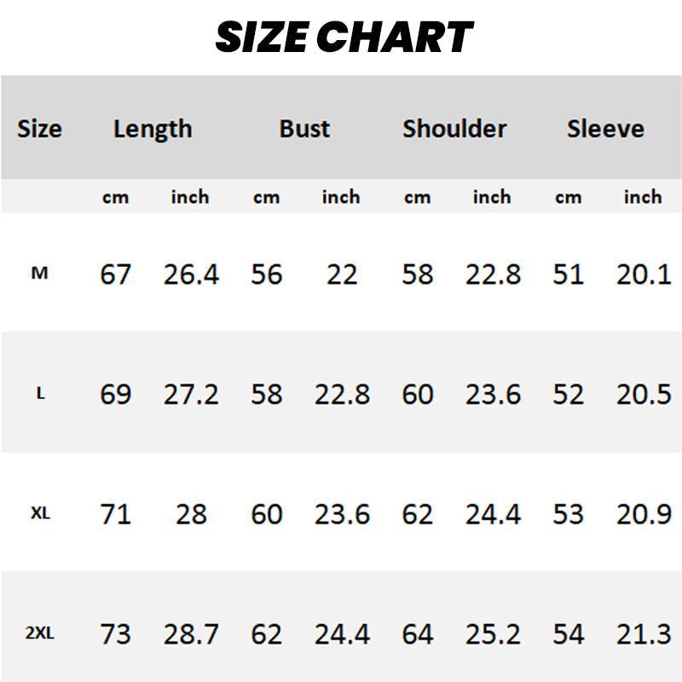Click size XL sleeve value 20.9 inch
Image resolution: width=682 pixels, height=682 pixels.
(644, 515)
